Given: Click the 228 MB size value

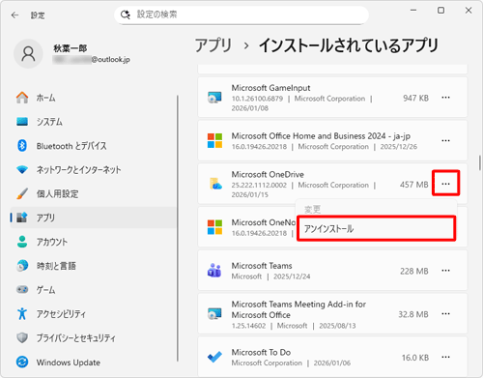Looking at the screenshot, I should pos(414,272).
